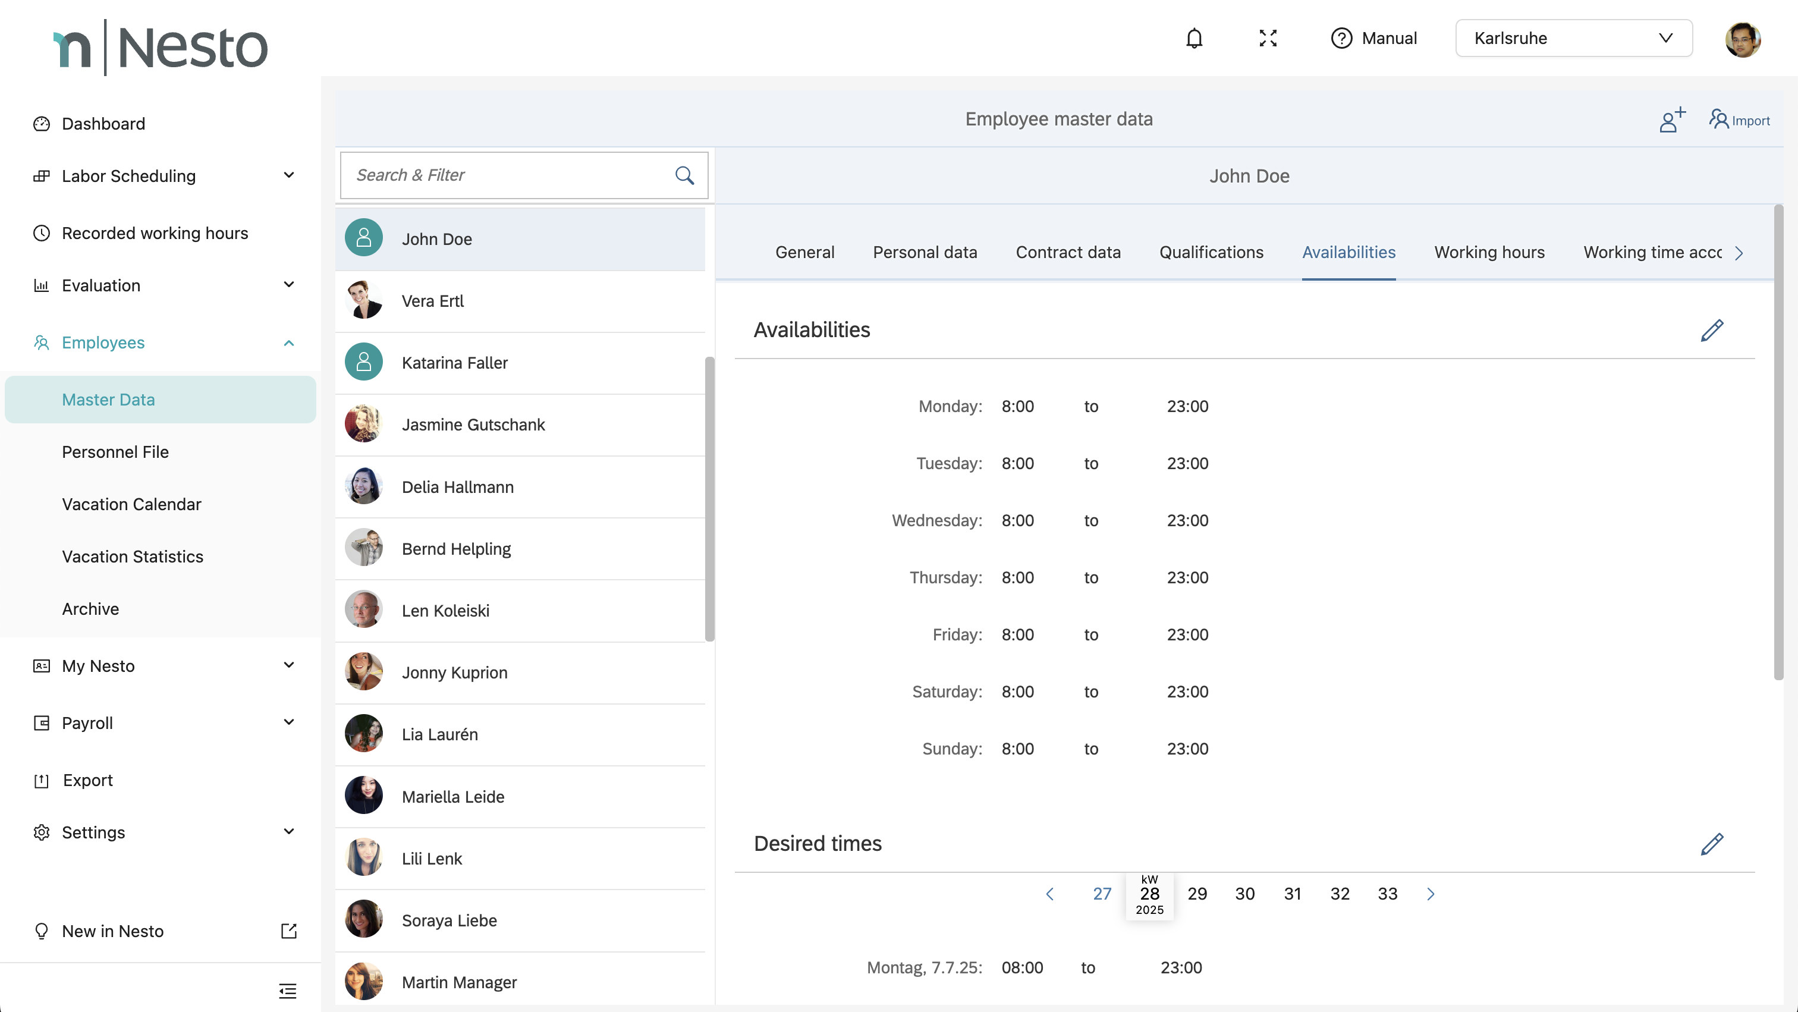Toggle fullscreen mode icon

[x=1268, y=39]
